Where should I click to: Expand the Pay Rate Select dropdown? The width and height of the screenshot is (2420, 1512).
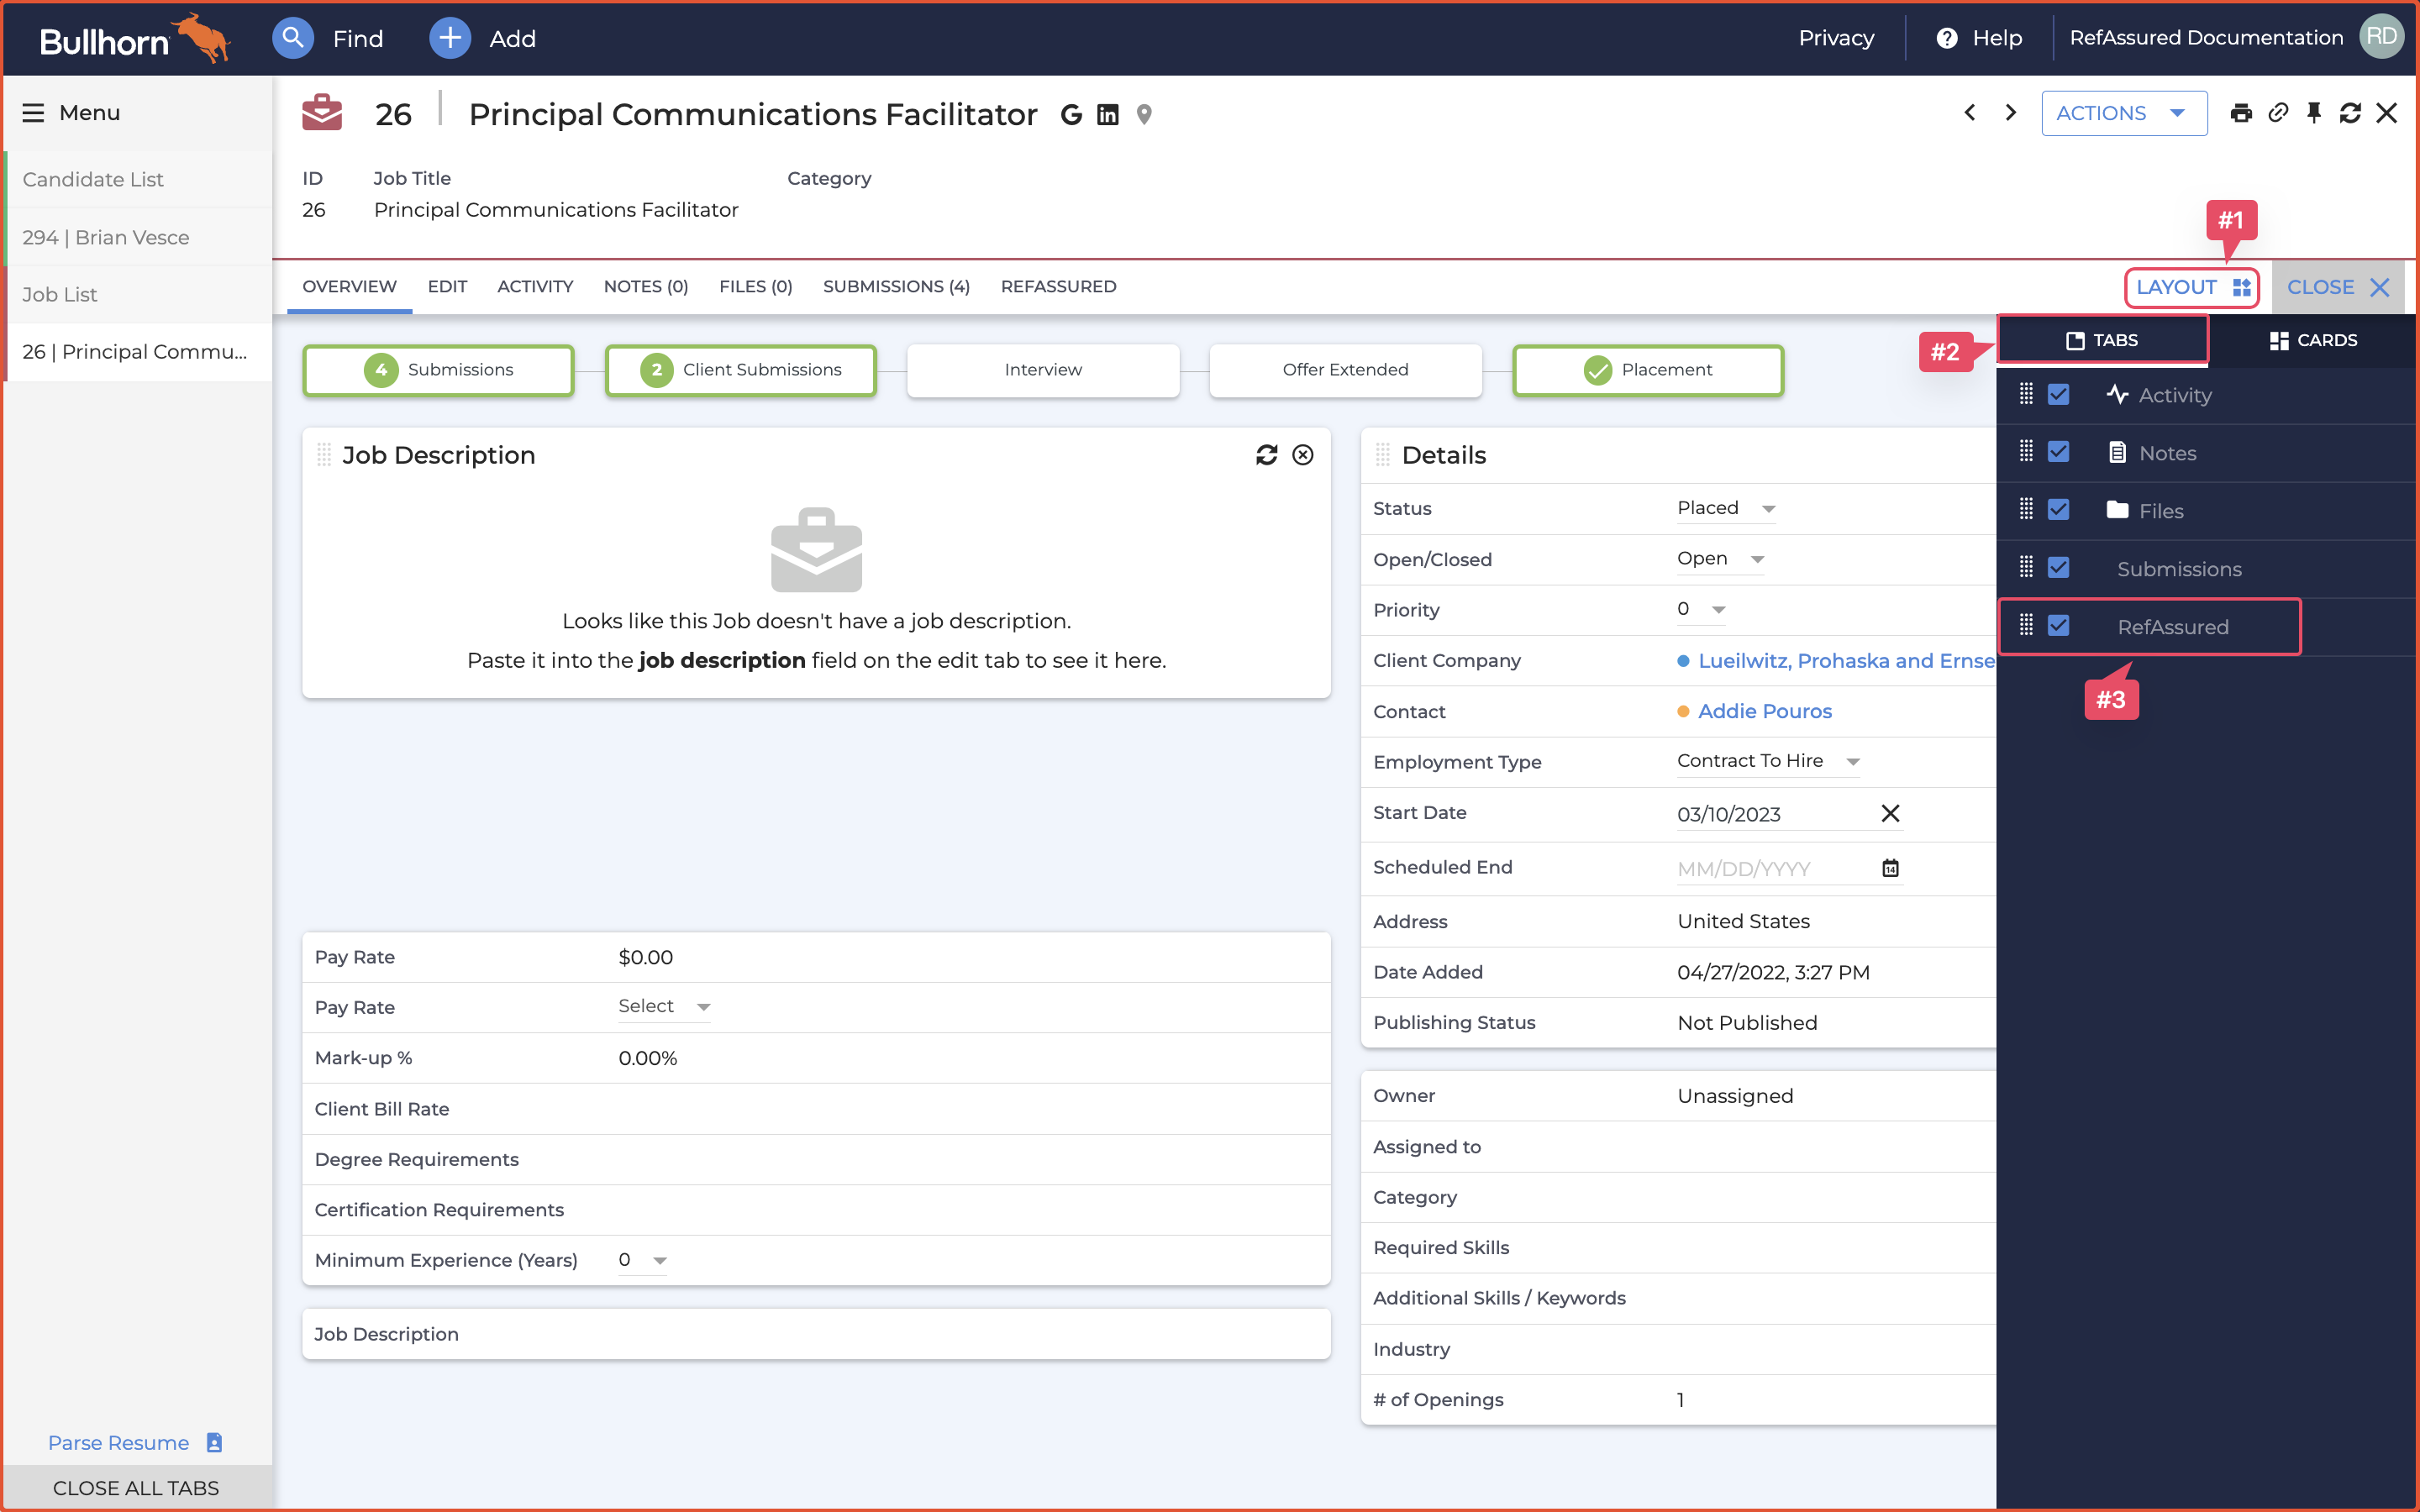tap(703, 1007)
